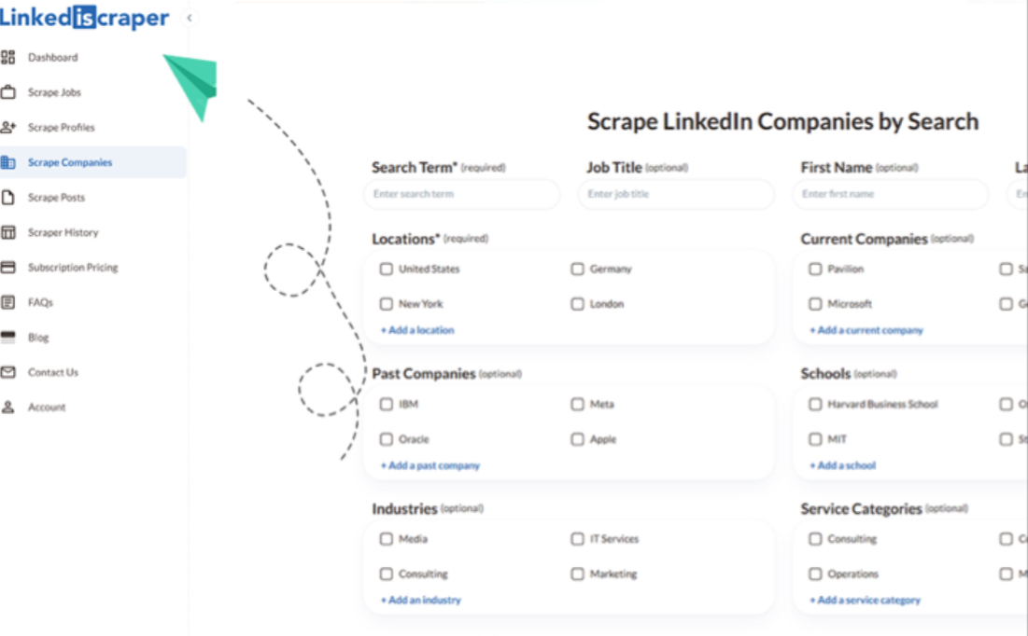Go to the Blog menu item
Screen dimensions: 1028x636
click(x=38, y=338)
